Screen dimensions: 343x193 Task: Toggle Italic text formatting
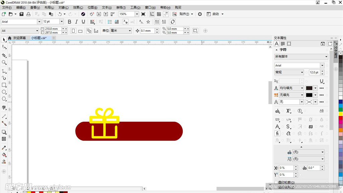tap(76, 22)
